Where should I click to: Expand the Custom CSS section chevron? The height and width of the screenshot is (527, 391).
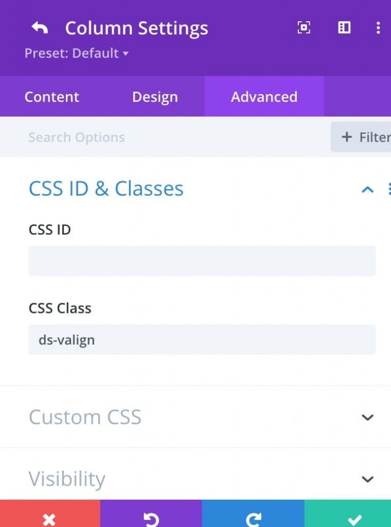point(367,417)
